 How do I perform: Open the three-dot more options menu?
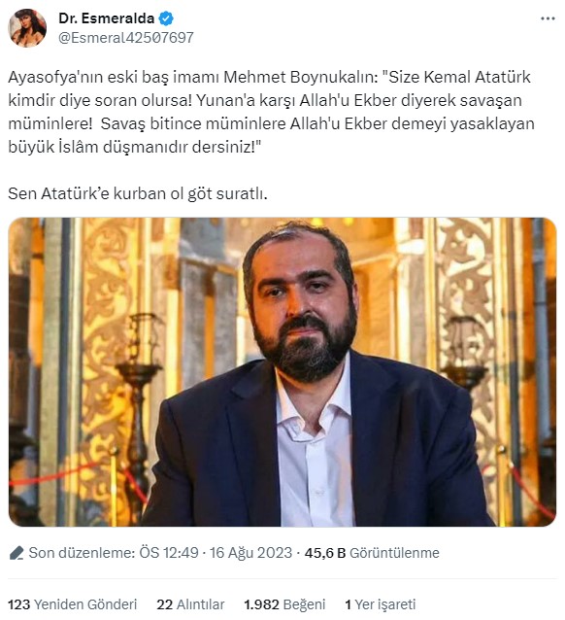pyautogui.click(x=548, y=18)
